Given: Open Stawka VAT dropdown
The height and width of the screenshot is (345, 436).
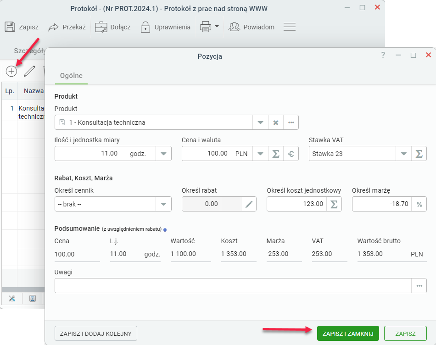Looking at the screenshot, I should 403,153.
